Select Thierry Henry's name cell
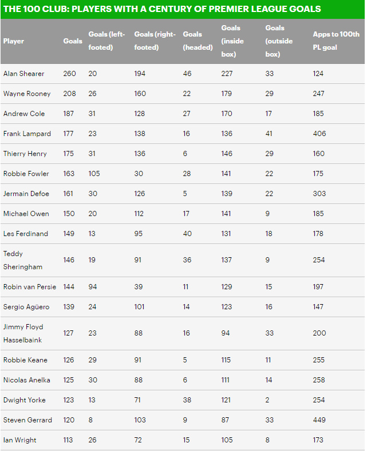 click(24, 154)
